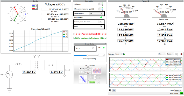Open the Scope mode menu
184x96 pixels.
118,54
